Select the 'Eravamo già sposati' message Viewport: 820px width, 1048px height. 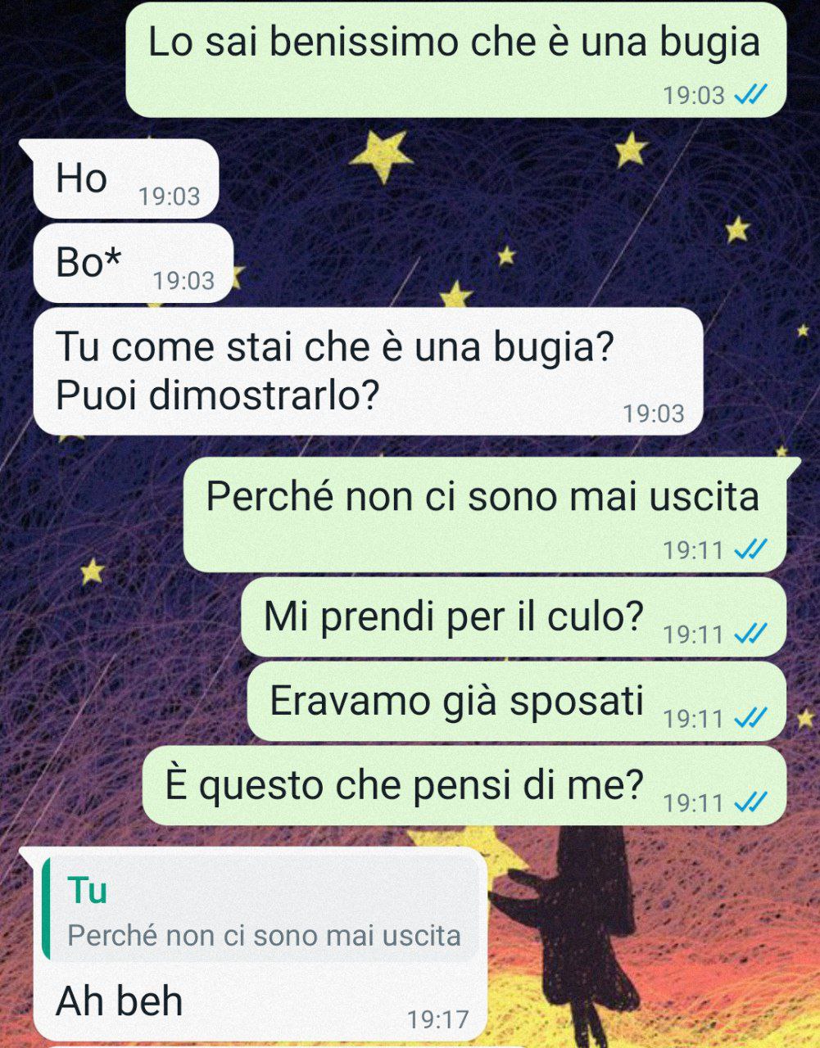[x=517, y=701]
